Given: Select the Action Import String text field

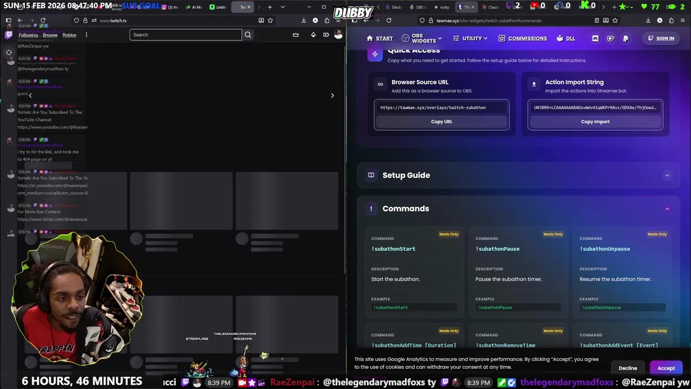Looking at the screenshot, I should [x=595, y=108].
